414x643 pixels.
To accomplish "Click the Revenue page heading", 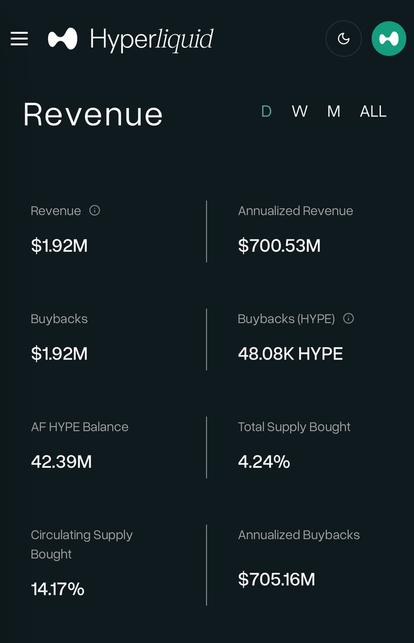I will pyautogui.click(x=93, y=114).
